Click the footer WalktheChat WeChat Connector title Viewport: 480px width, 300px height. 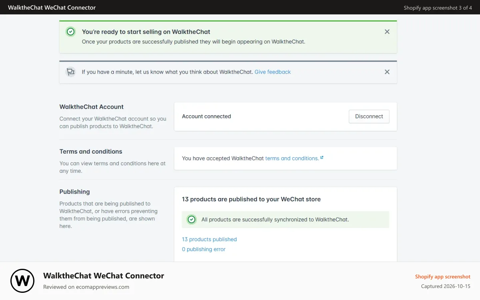104,276
